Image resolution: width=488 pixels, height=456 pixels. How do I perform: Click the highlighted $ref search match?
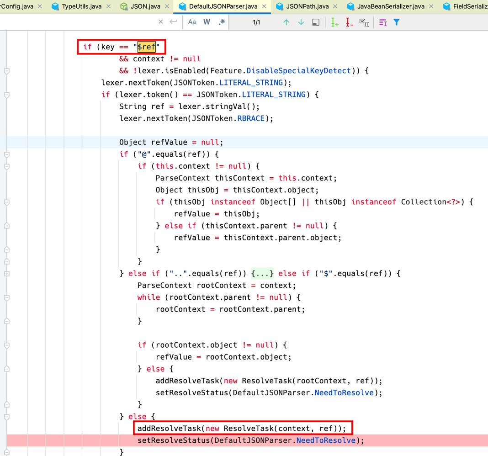[x=146, y=47]
